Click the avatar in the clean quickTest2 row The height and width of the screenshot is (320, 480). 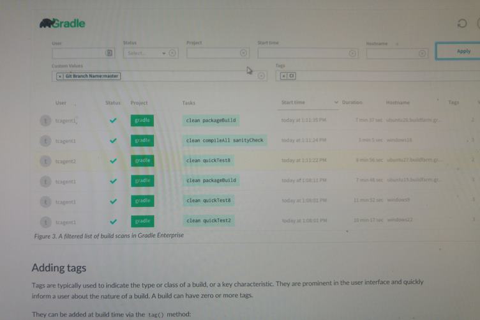coord(45,222)
